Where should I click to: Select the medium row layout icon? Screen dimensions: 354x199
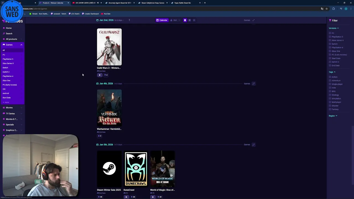189,20
